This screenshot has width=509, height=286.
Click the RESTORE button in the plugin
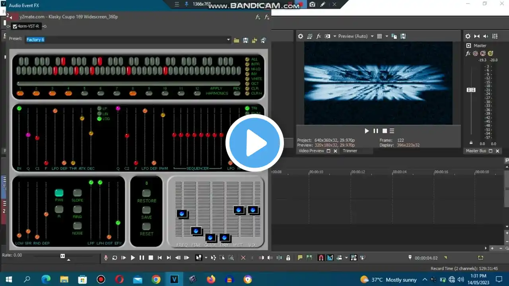tap(146, 193)
